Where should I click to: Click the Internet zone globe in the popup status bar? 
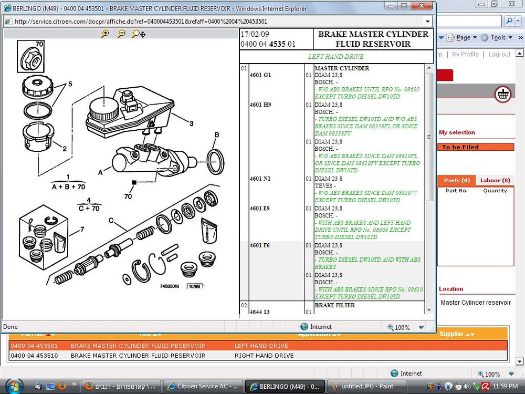click(x=304, y=327)
